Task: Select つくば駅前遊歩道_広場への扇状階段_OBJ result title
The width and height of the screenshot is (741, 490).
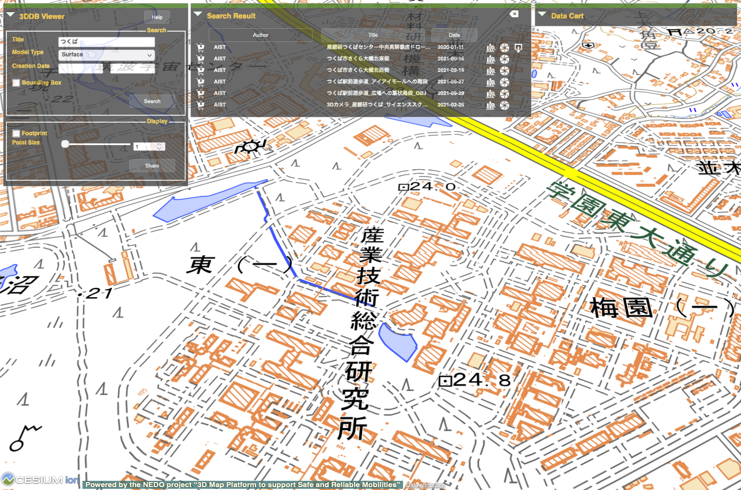Action: (377, 93)
